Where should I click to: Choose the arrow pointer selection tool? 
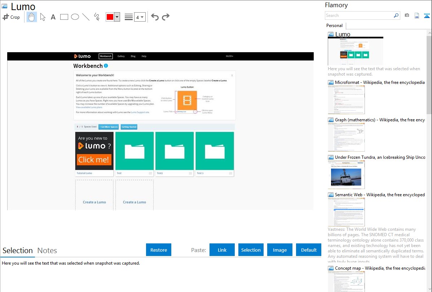[43, 17]
